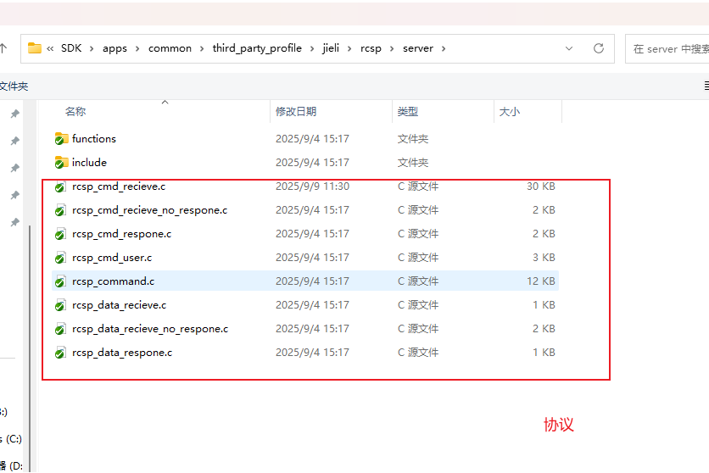Select the rcsp_data_recieve.c file icon
This screenshot has width=709, height=473.
(x=60, y=305)
